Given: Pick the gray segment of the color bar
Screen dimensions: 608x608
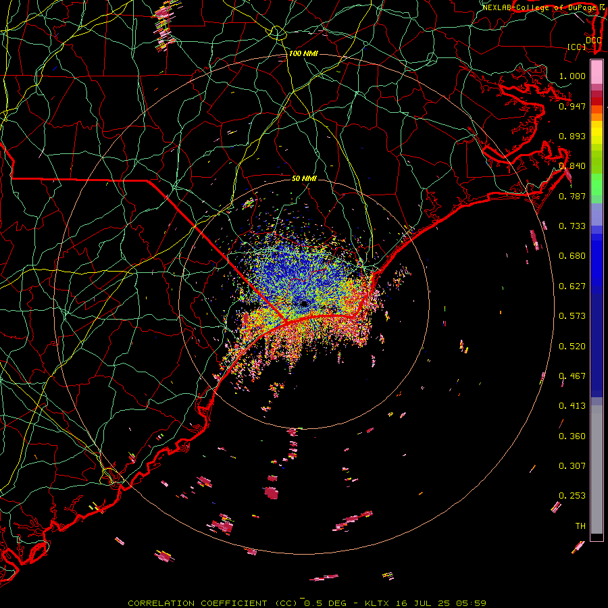Looking at the screenshot, I should 597,470.
